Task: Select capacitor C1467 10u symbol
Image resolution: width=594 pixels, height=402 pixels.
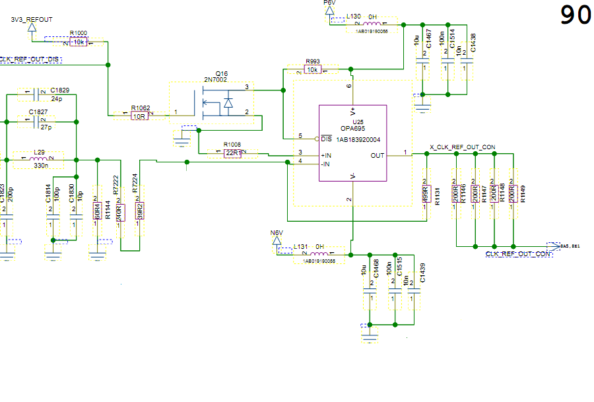Action: (422, 61)
